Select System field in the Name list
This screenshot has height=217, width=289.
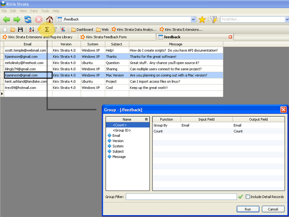tap(127, 146)
